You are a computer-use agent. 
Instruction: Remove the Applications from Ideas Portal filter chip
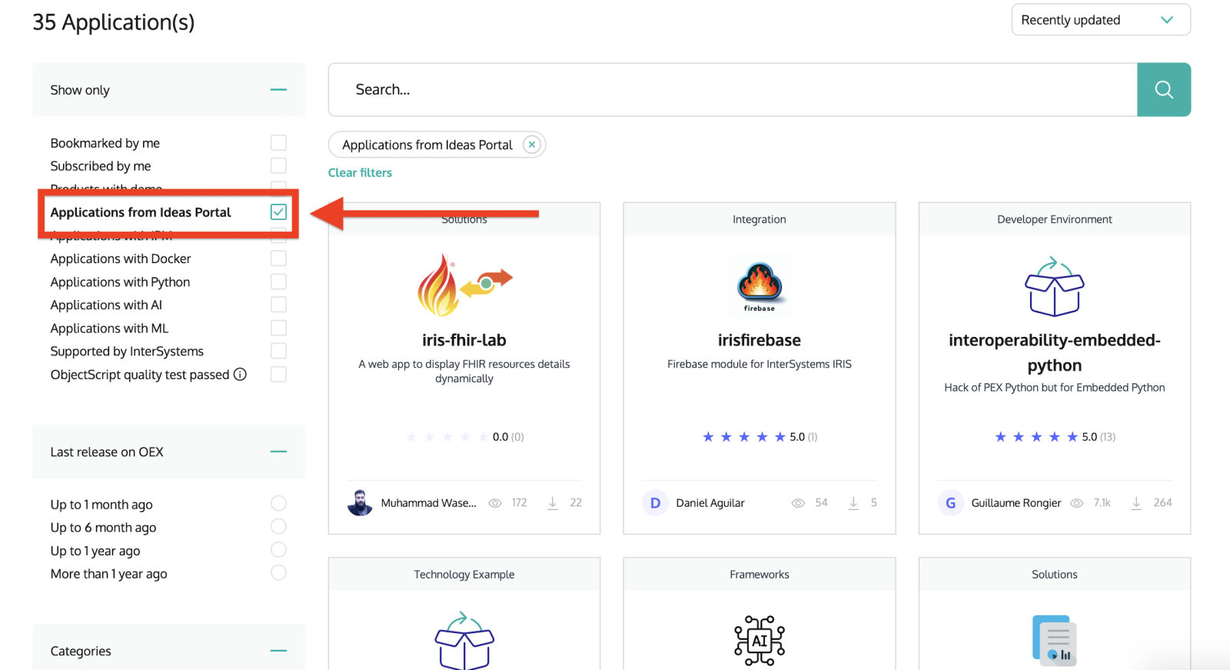tap(532, 145)
